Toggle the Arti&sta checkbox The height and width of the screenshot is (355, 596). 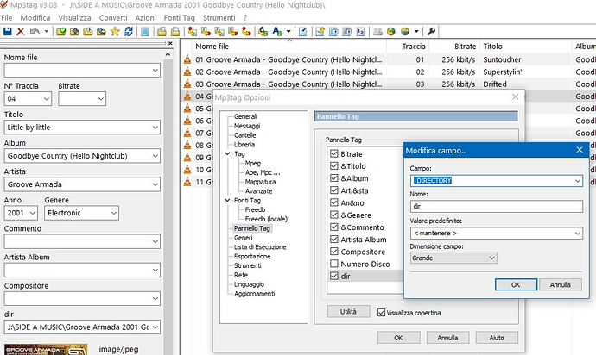334,190
